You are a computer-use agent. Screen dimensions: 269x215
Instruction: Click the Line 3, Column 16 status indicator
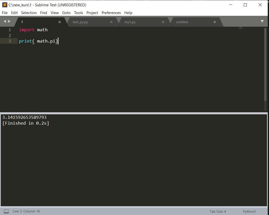(x=26, y=211)
